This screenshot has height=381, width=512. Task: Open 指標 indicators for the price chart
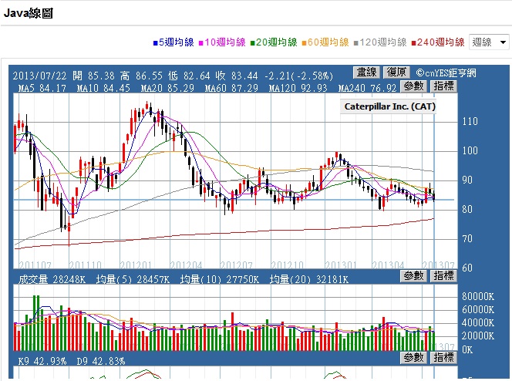point(443,86)
